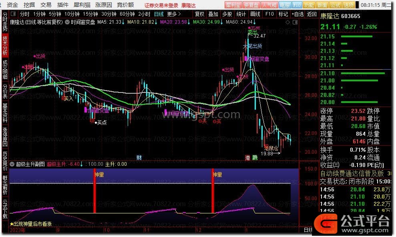Image resolution: width=396 pixels, height=237 pixels.
Task: Click the 复权 toolbar button
Action: point(199,14)
